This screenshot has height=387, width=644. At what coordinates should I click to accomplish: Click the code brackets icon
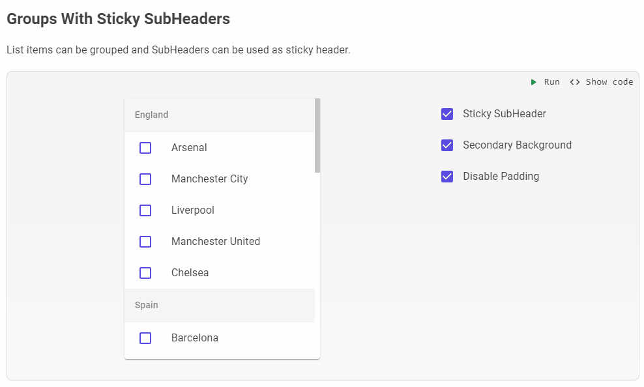click(574, 82)
